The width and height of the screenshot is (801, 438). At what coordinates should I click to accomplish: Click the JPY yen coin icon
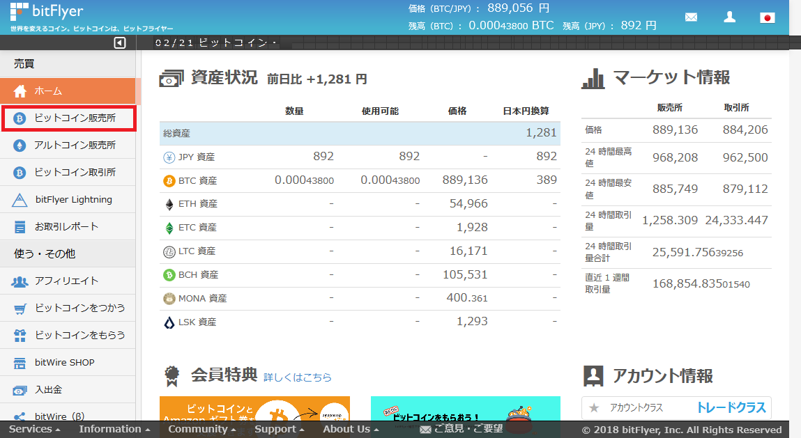169,157
